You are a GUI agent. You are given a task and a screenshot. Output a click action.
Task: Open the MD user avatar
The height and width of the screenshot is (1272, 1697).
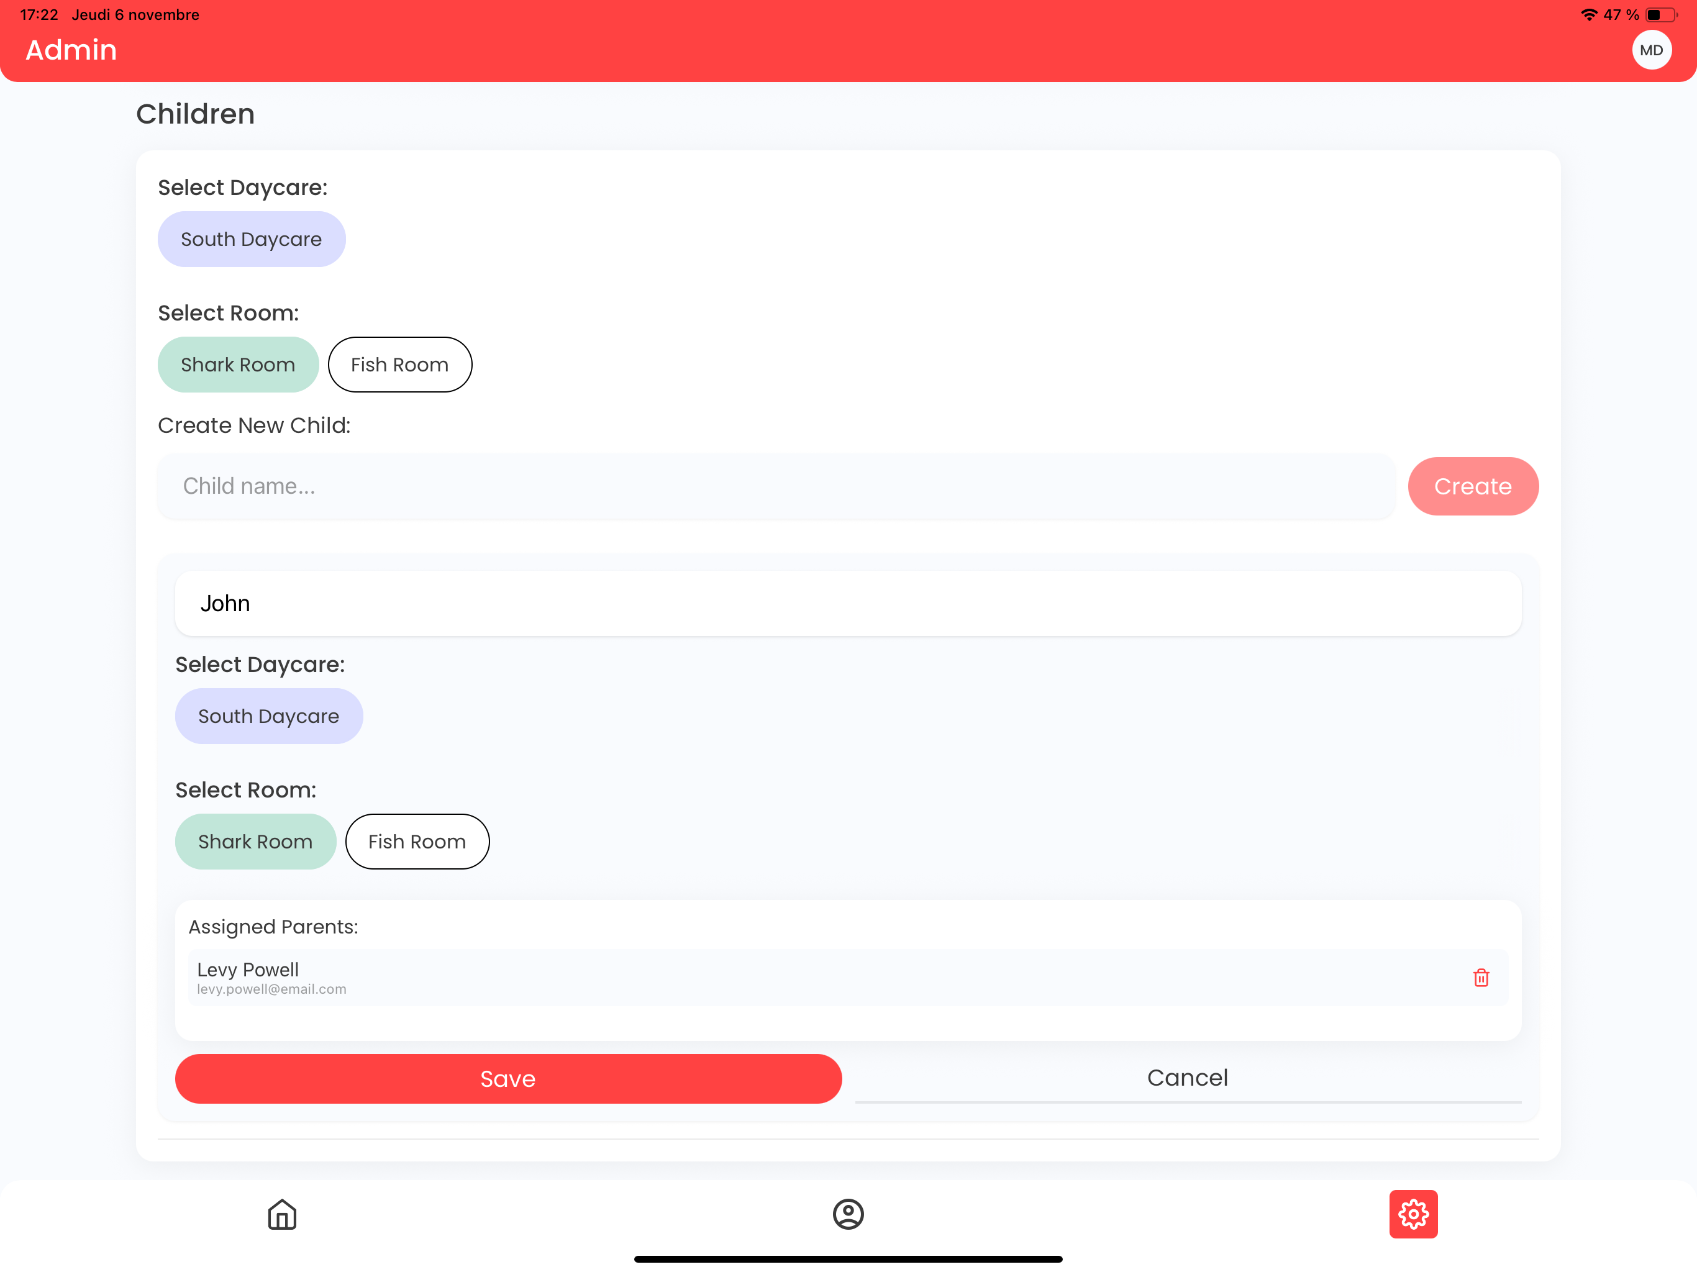1651,50
